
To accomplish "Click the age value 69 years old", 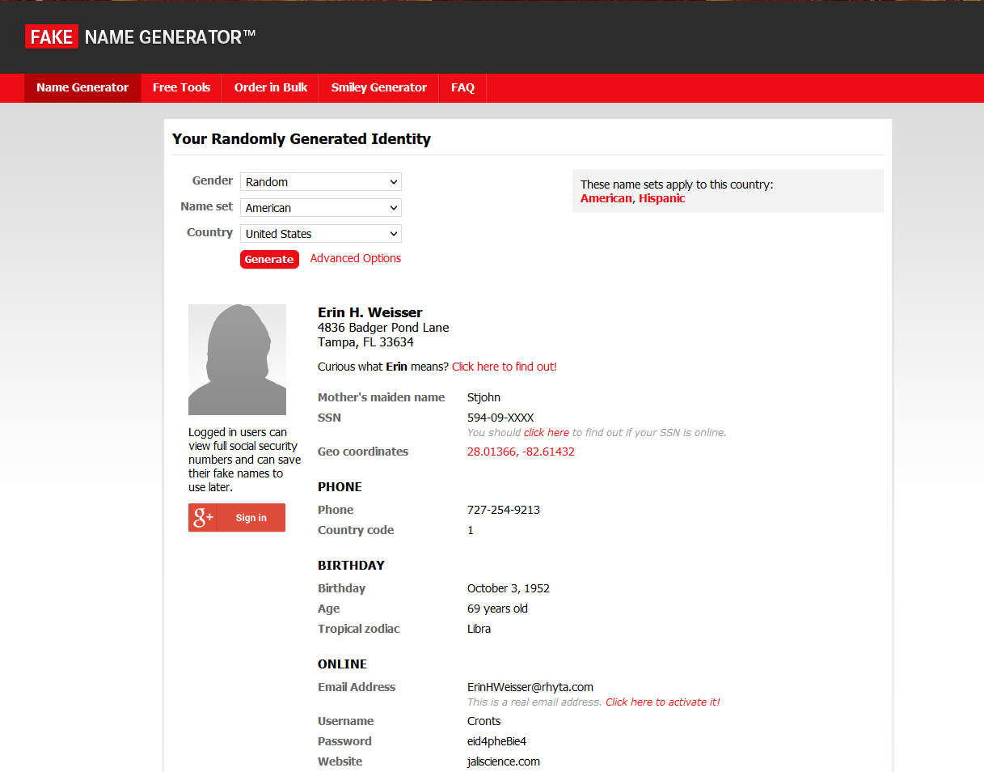I will click(497, 609).
